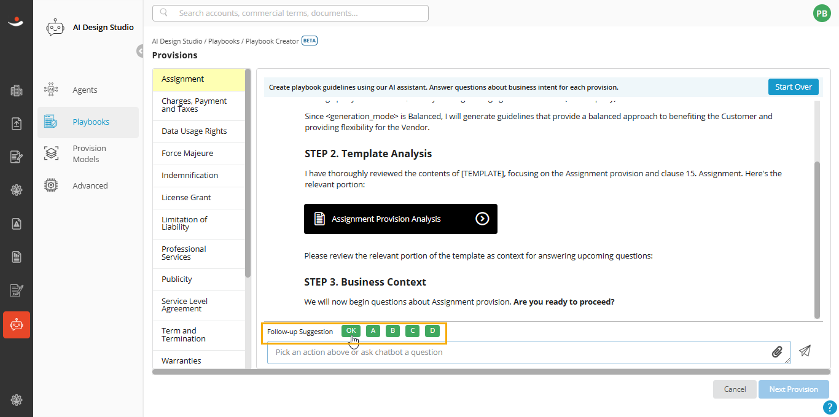Select the Assignment provision
Viewport: 839px width, 417px height.
point(198,79)
